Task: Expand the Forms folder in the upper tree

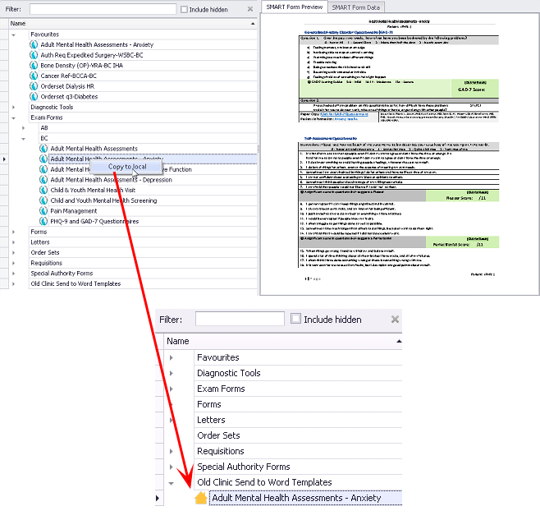Action: [x=13, y=232]
